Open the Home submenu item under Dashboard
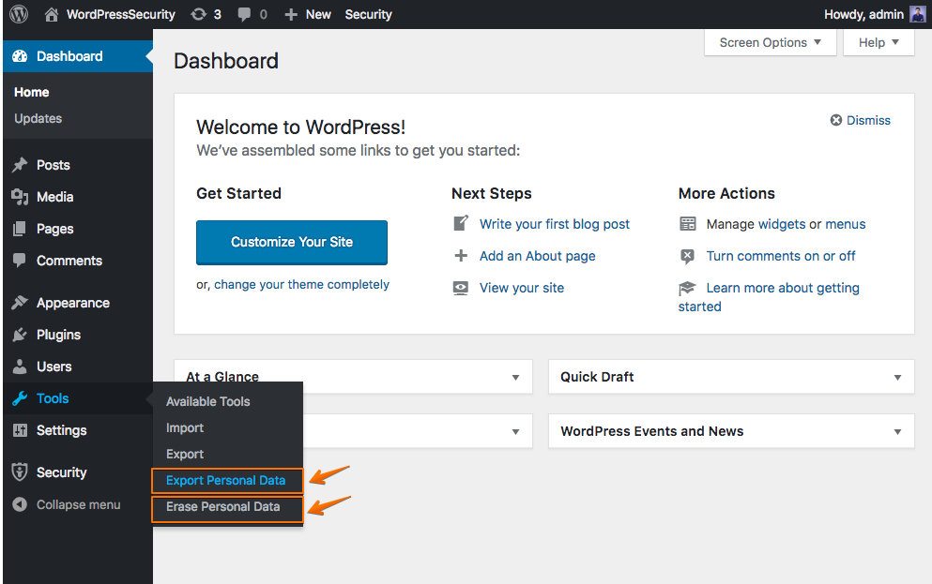 click(x=32, y=92)
